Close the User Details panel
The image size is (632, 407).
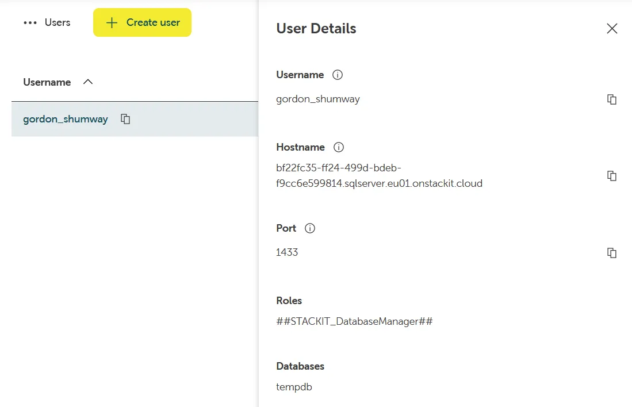pos(612,29)
